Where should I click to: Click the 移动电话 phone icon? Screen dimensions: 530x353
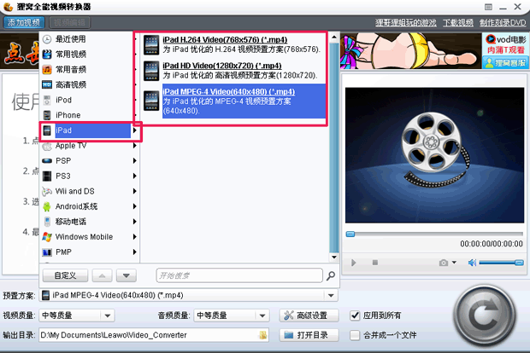[x=47, y=222]
